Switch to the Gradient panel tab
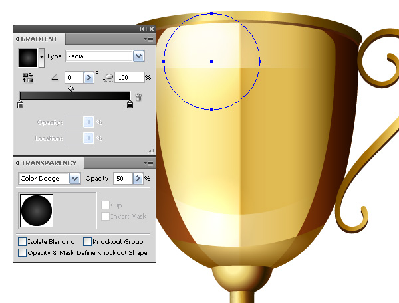 point(39,39)
